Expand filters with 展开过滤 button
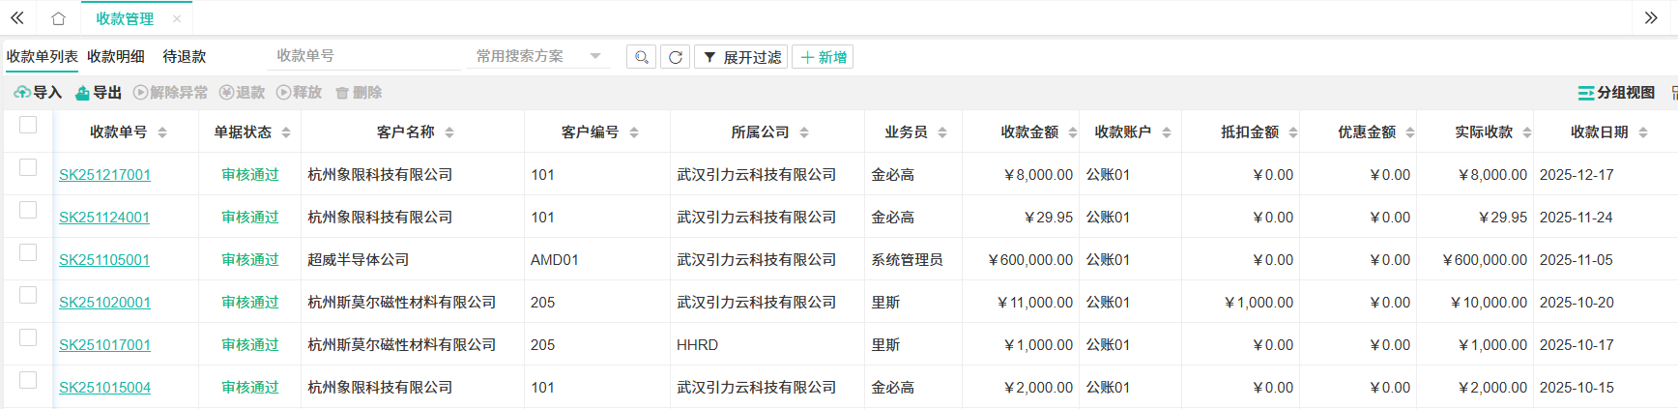This screenshot has width=1678, height=409. click(x=741, y=57)
